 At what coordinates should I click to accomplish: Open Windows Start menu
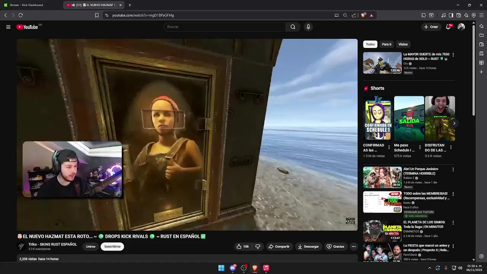[221, 268]
